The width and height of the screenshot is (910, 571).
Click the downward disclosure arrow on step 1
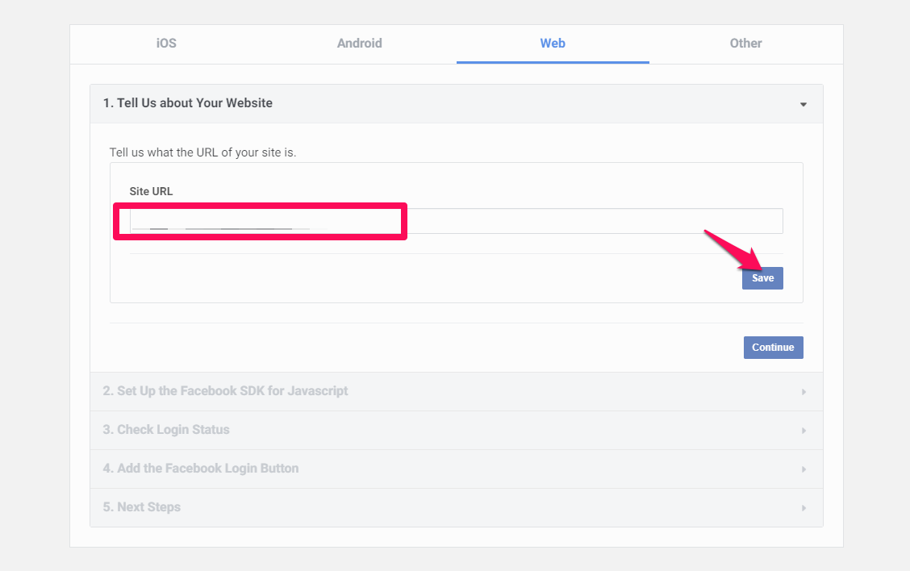pos(803,103)
